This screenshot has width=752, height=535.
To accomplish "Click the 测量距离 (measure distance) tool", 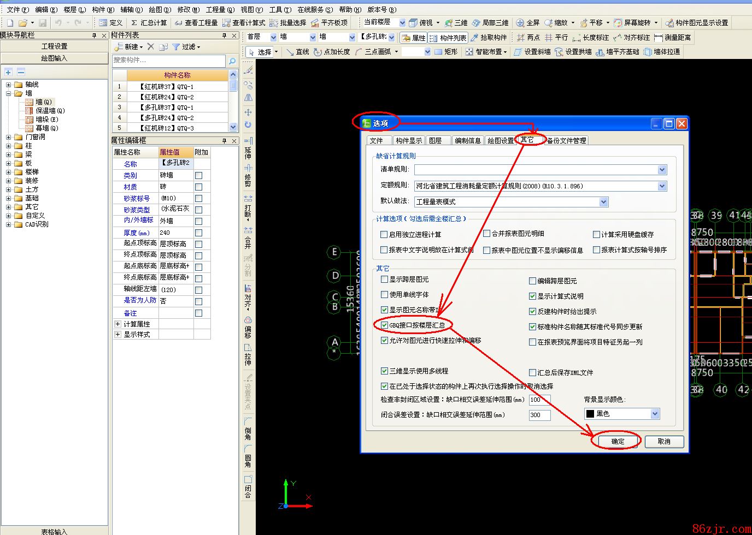I will tap(672, 38).
